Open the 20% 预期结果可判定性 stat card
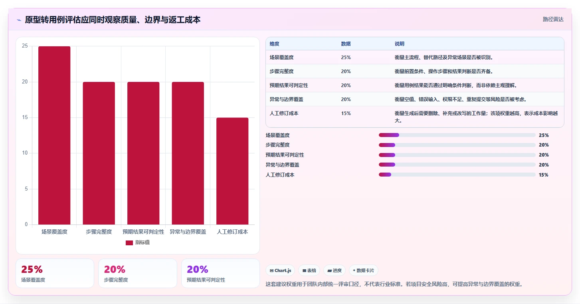Screen dimensions: 580x304 220,273
